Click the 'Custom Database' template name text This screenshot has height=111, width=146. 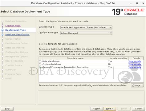pyautogui.click(x=52, y=64)
